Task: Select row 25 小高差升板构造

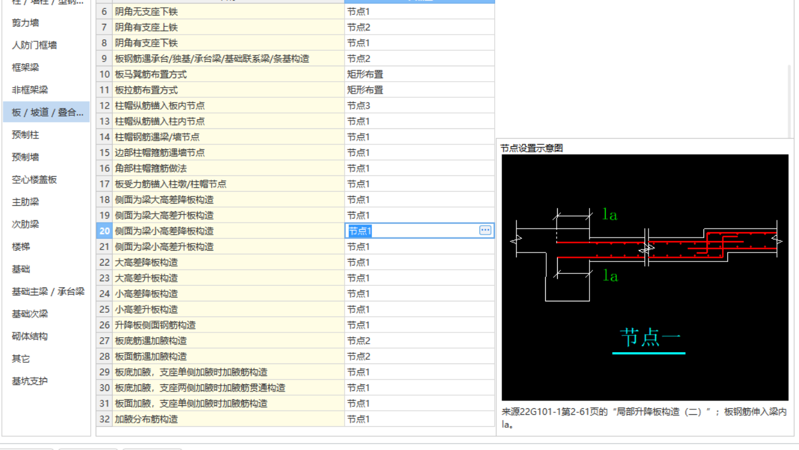Action: point(229,309)
